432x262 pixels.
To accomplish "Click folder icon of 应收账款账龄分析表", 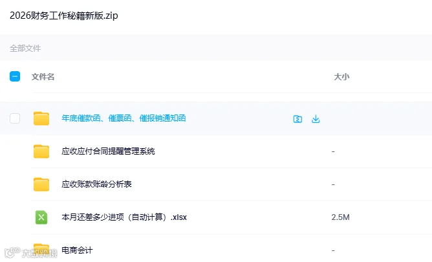I will coord(41,184).
